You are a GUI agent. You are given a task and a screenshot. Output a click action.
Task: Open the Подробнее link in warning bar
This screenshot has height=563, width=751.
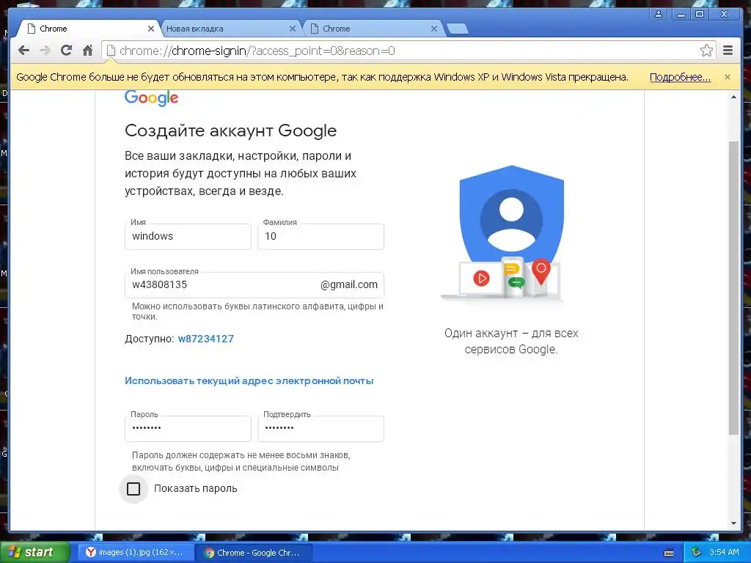click(680, 77)
